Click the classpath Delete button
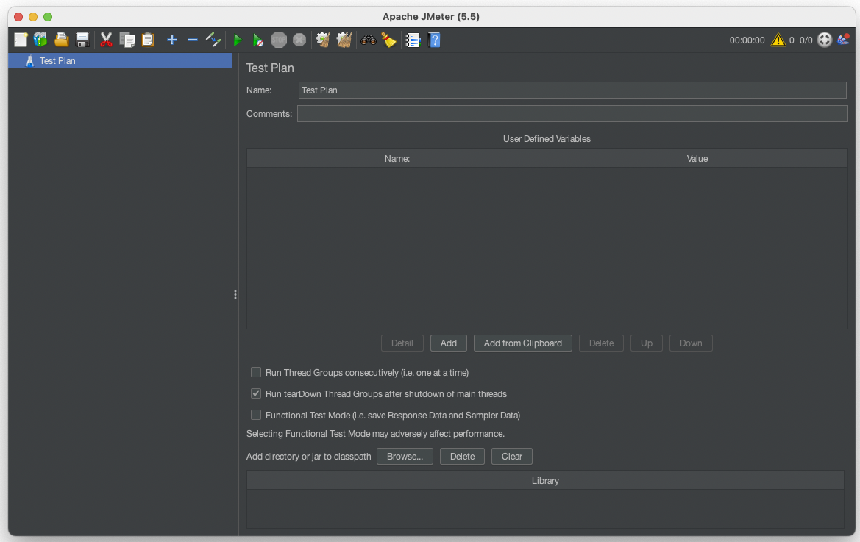Screen dimensions: 860x542 pyautogui.click(x=462, y=457)
